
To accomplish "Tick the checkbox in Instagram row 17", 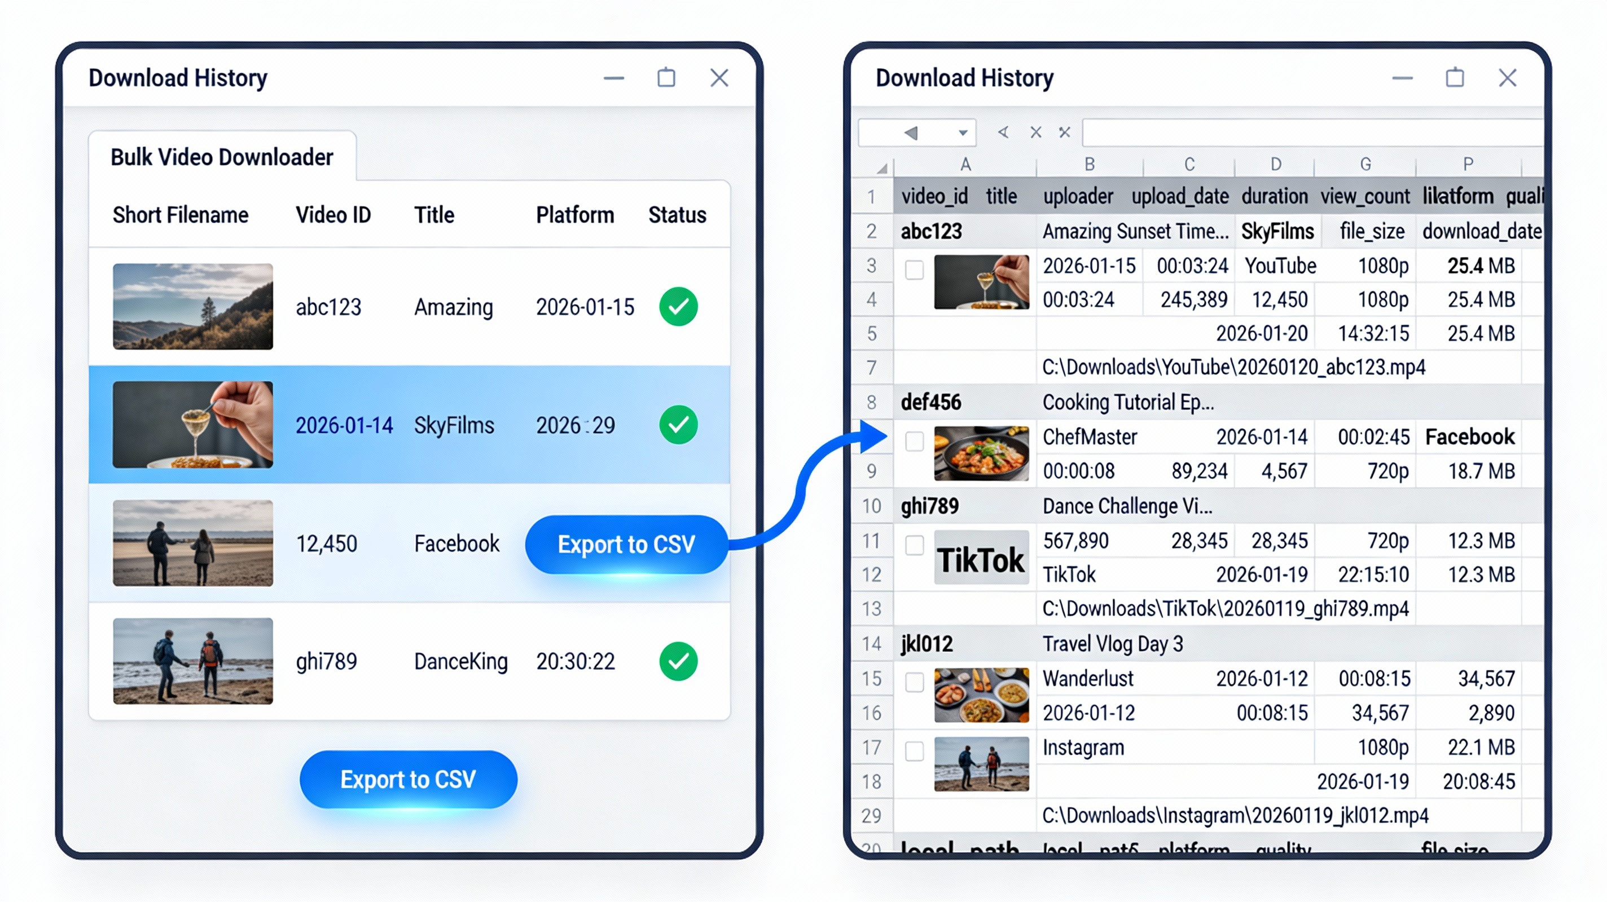I will click(915, 751).
